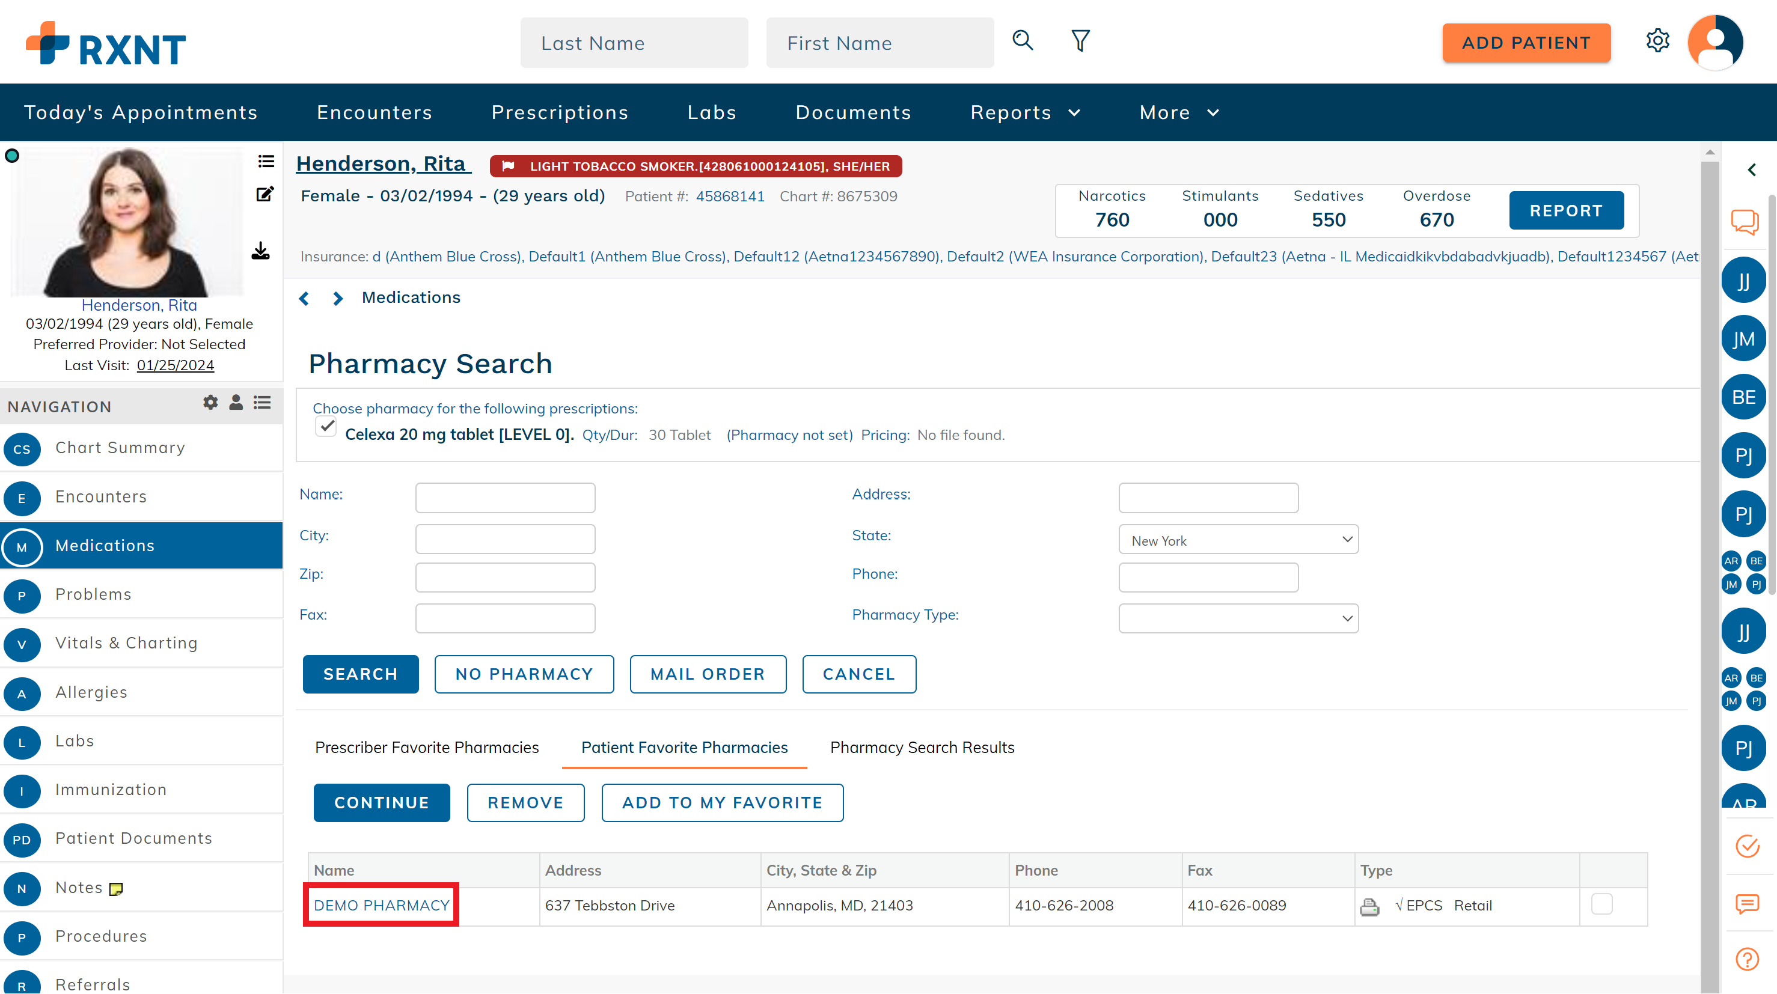
Task: Click the edit pencil icon beside photo
Action: pos(265,195)
